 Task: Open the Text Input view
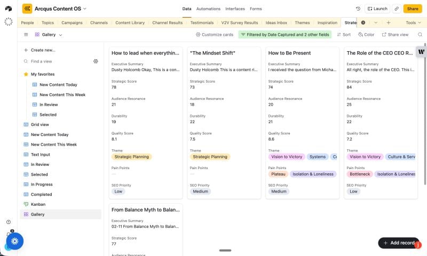[x=60, y=155]
